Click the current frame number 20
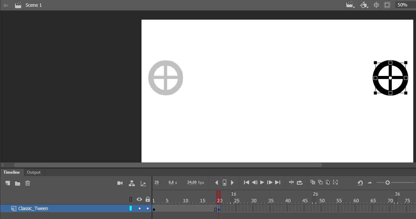 (x=157, y=183)
